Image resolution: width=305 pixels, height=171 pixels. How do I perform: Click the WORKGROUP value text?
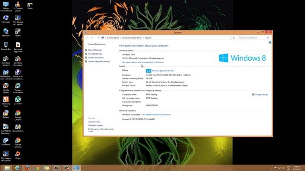click(x=152, y=105)
